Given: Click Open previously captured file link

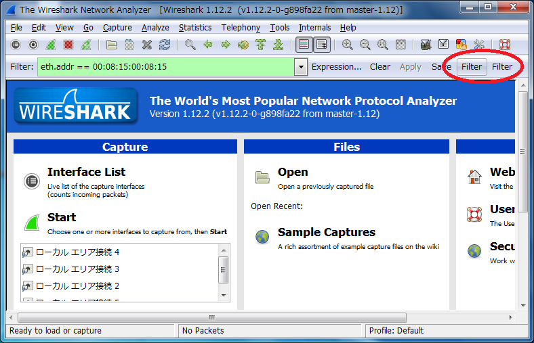Looking at the screenshot, I should [293, 172].
